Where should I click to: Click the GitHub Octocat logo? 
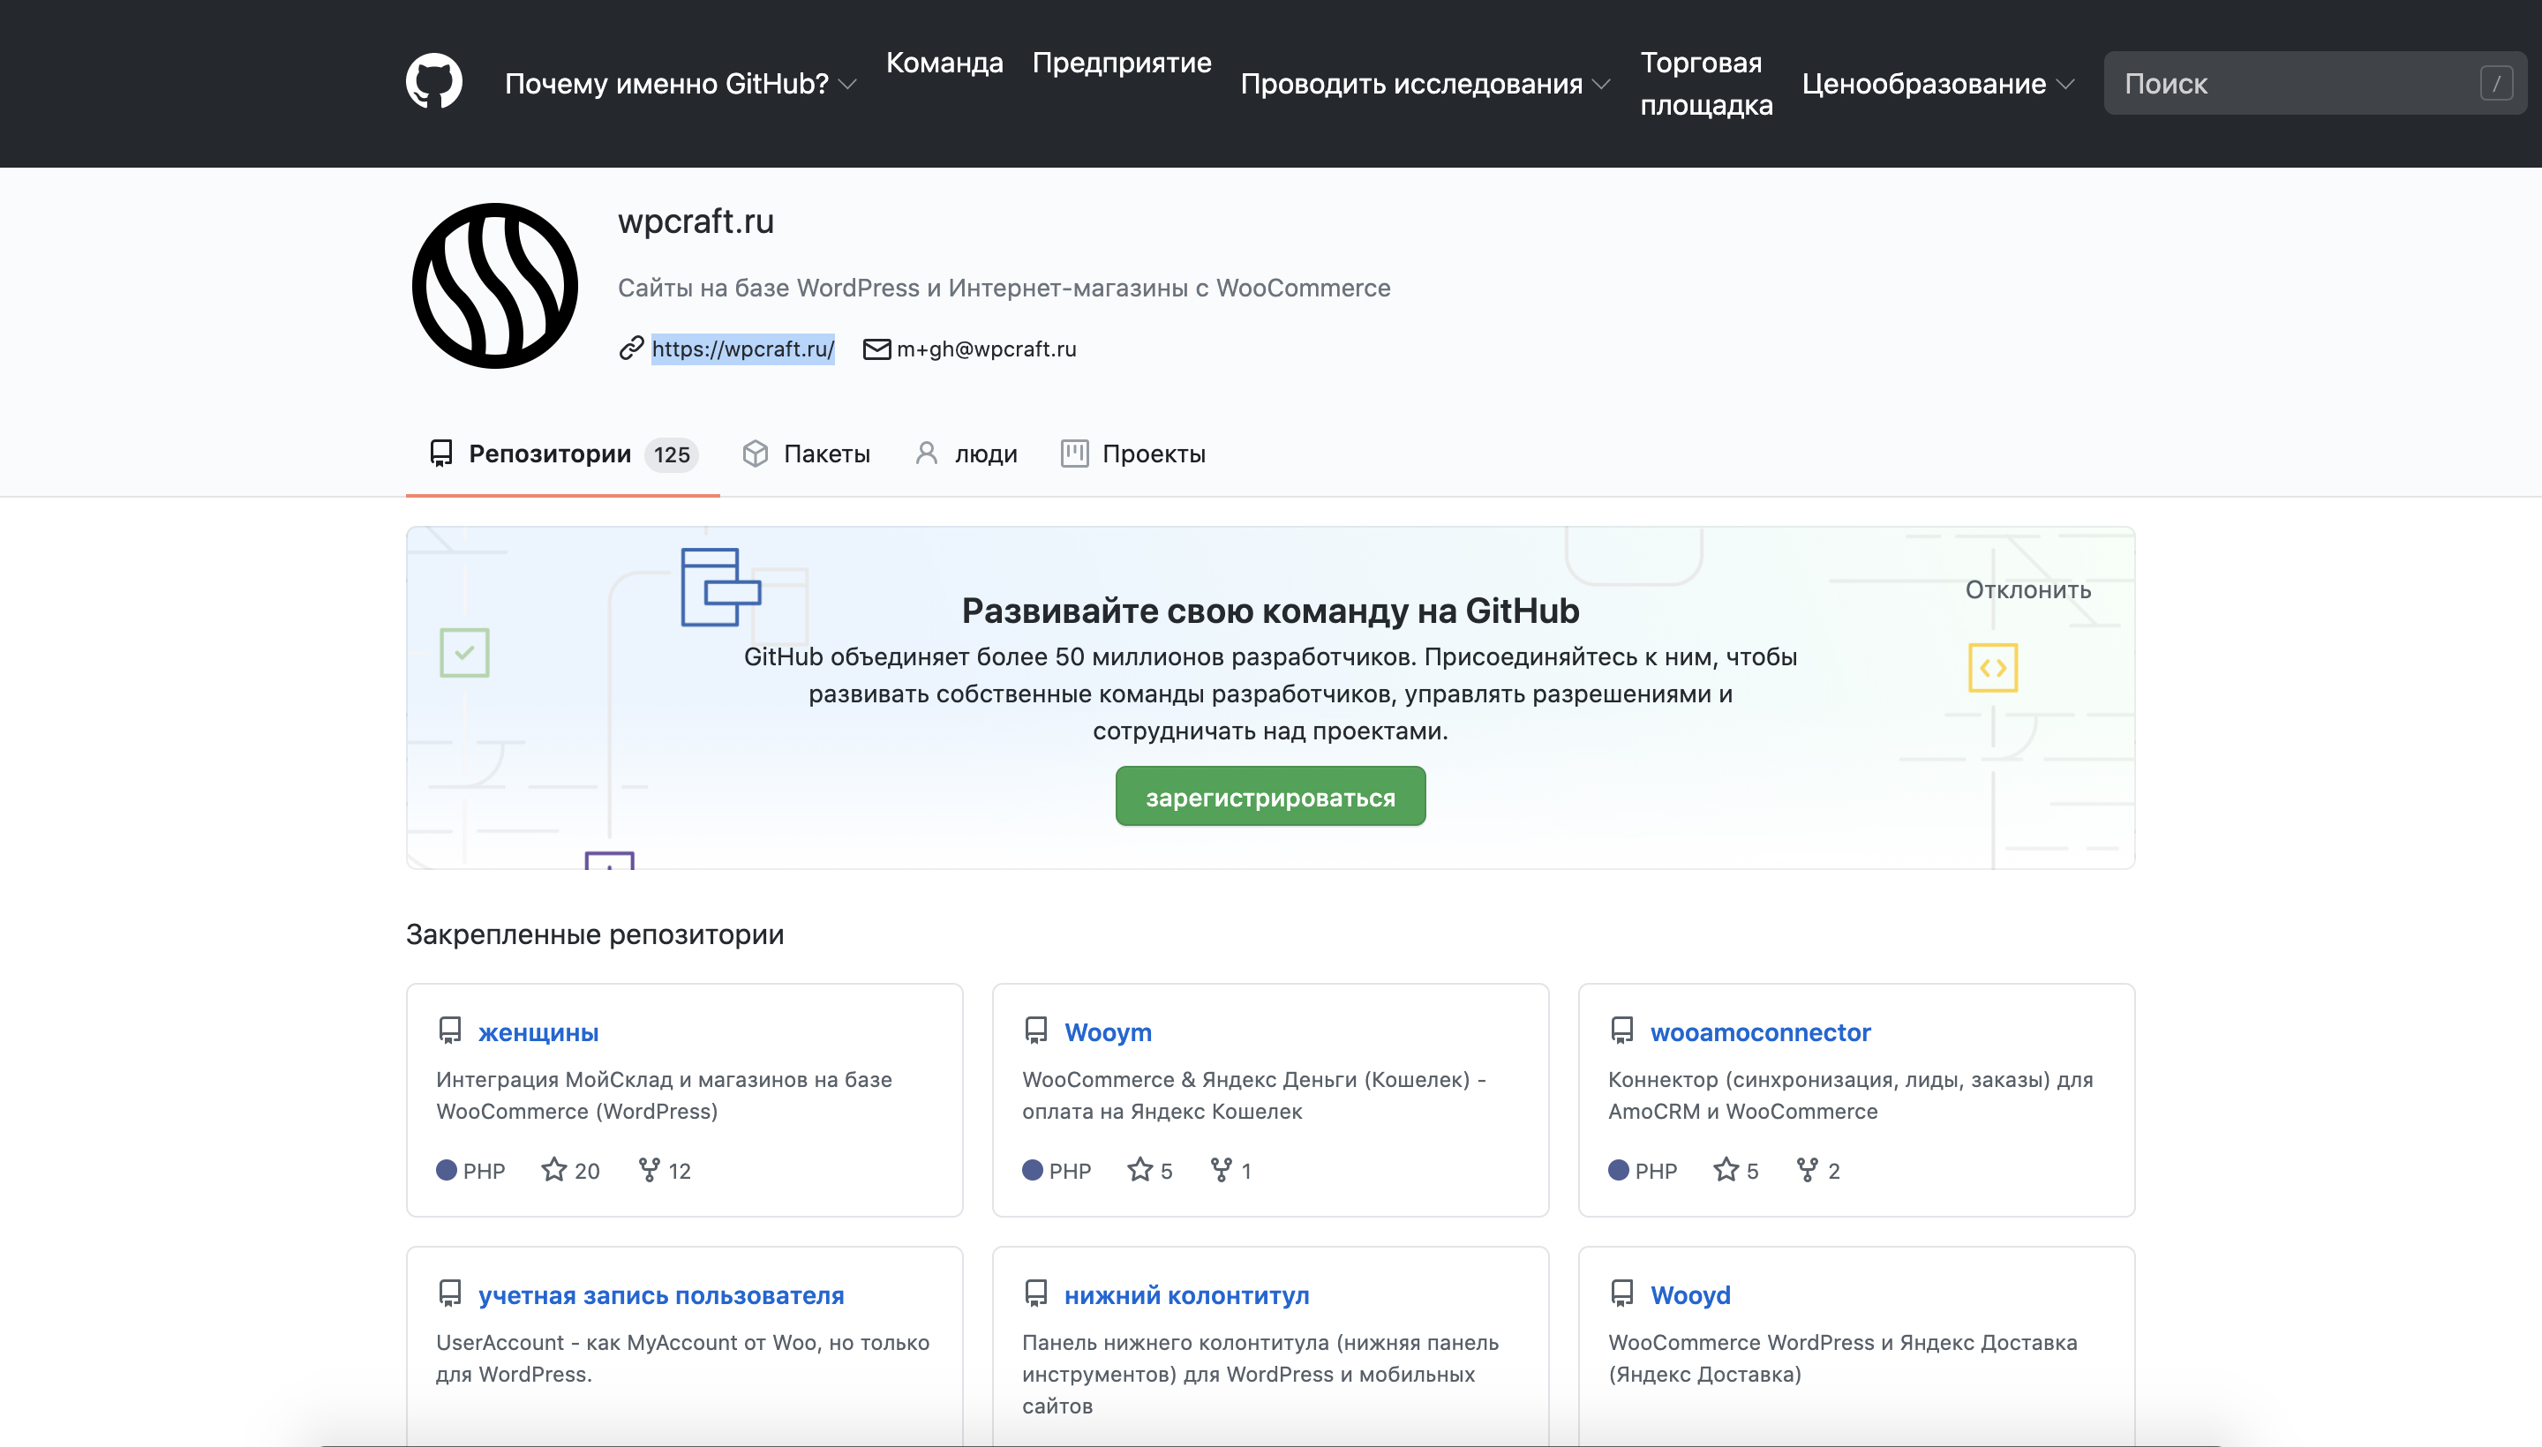433,81
